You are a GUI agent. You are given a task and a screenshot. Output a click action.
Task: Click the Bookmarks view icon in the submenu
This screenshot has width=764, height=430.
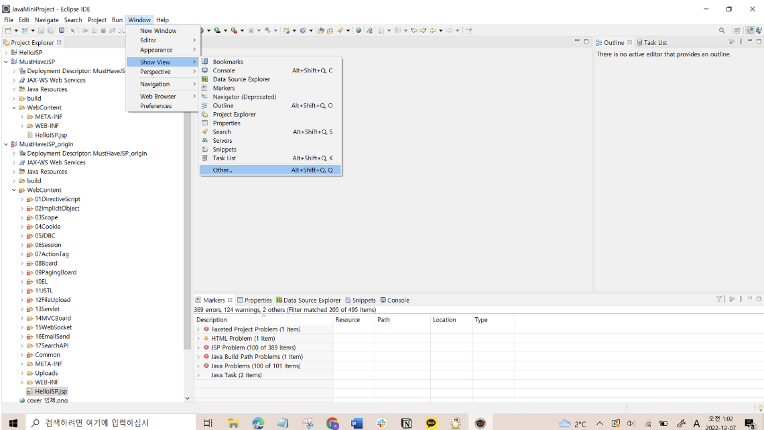(204, 62)
